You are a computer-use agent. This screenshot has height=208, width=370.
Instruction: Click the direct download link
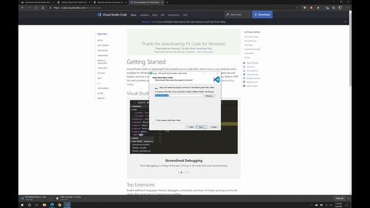click(201, 49)
